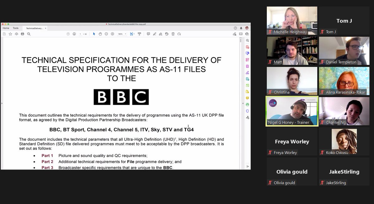Go to previous page arrow
The image size is (374, 204).
click(x=68, y=34)
